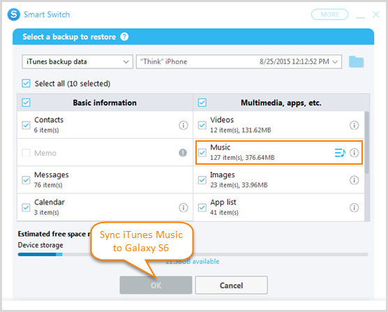Toggle Multimedia, apps, etc. group checkbox
Screen dimensions: 388x312
point(202,103)
